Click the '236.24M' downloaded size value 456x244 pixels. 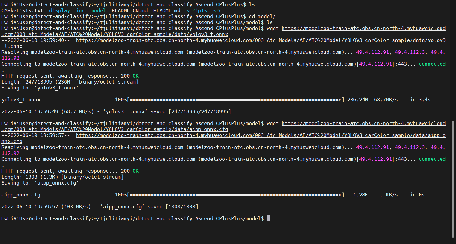358,100
